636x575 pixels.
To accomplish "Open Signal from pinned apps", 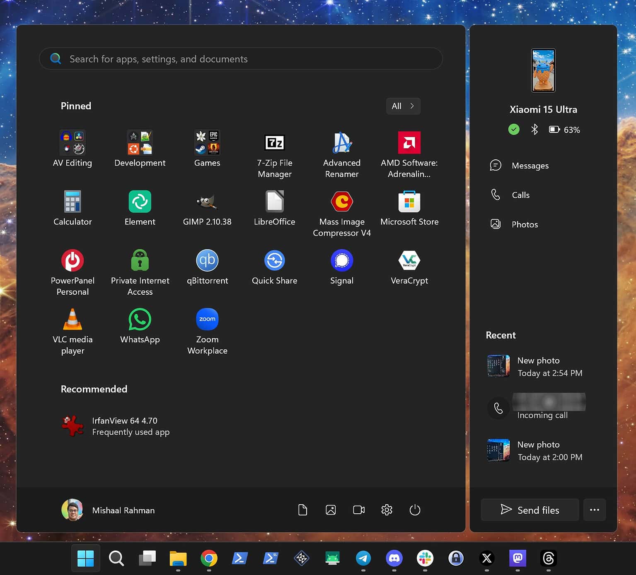I will (341, 261).
